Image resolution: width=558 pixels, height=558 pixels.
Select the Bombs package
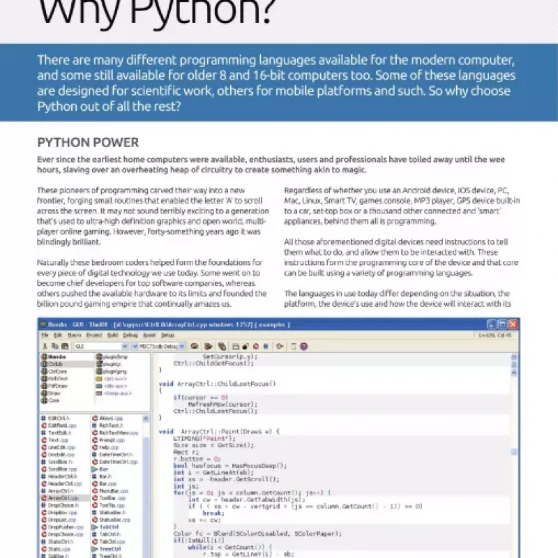click(54, 356)
